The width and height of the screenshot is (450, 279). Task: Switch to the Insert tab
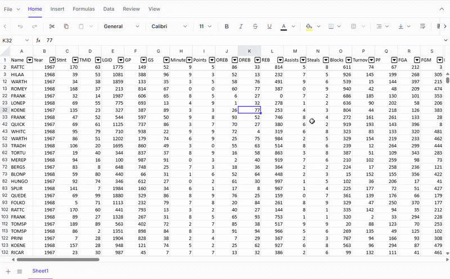[x=57, y=9]
